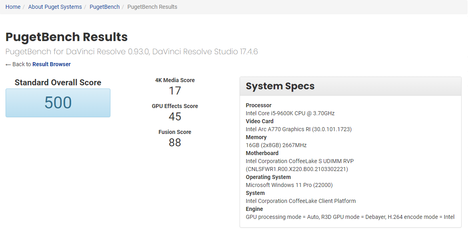The height and width of the screenshot is (238, 468).
Task: Click the Motherboard label
Action: 262,153
